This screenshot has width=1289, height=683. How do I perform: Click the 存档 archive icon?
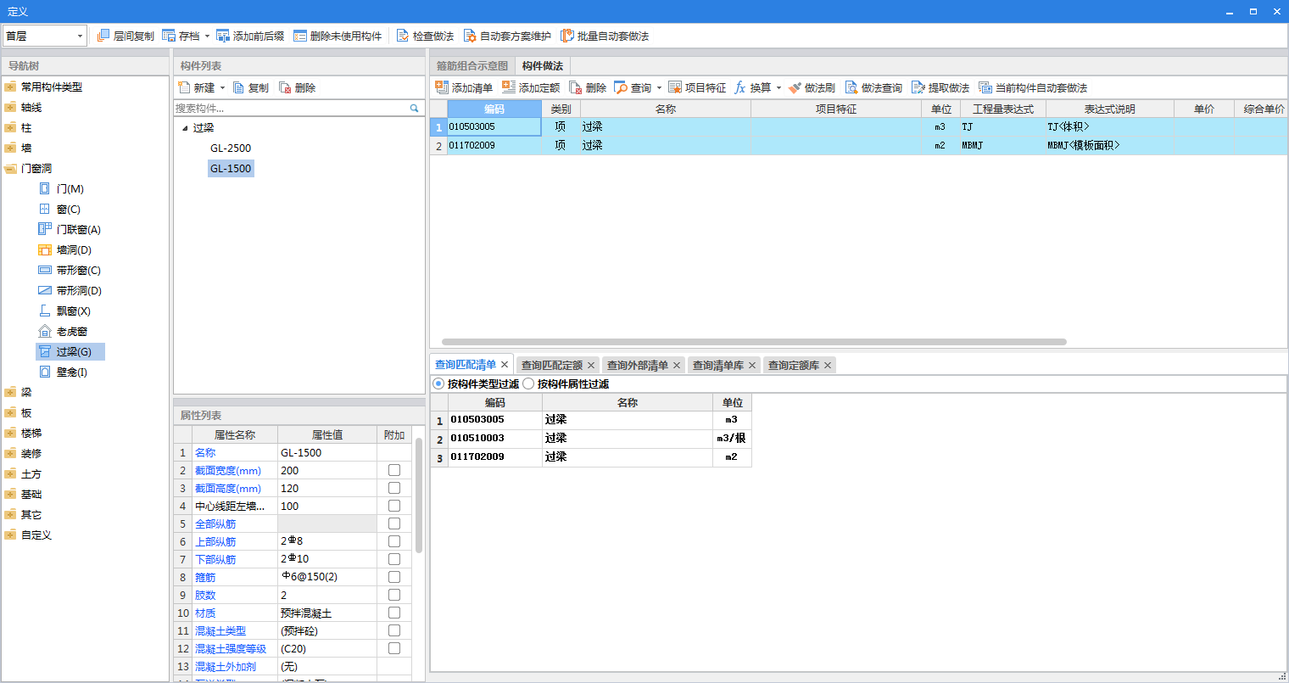click(x=169, y=36)
